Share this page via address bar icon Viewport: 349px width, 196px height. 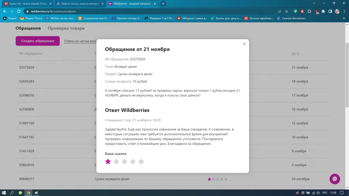[280, 11]
